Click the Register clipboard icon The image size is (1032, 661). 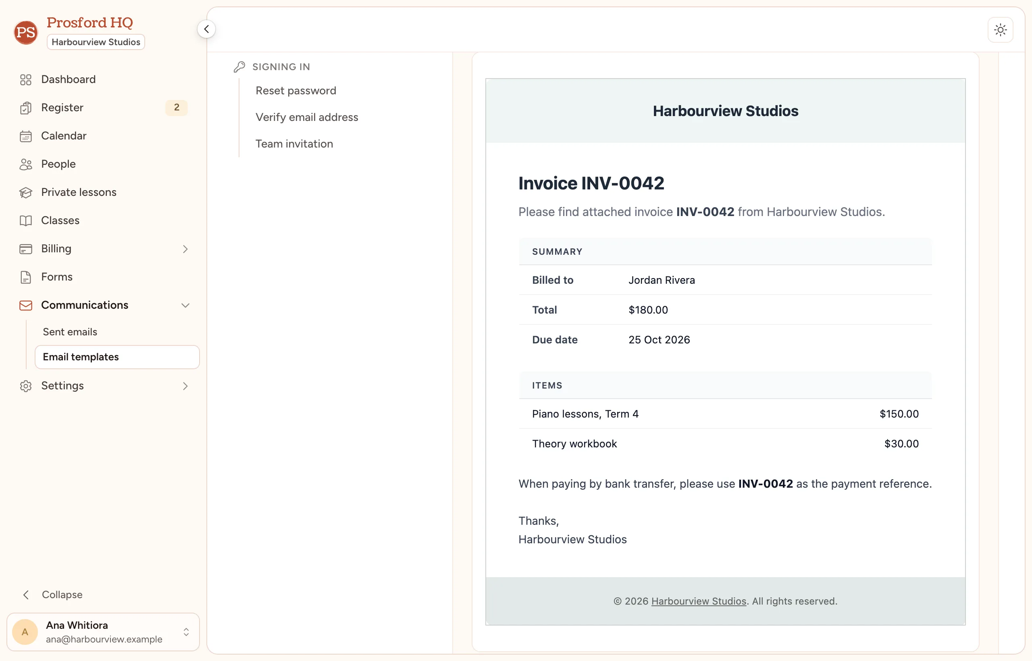[x=26, y=108]
